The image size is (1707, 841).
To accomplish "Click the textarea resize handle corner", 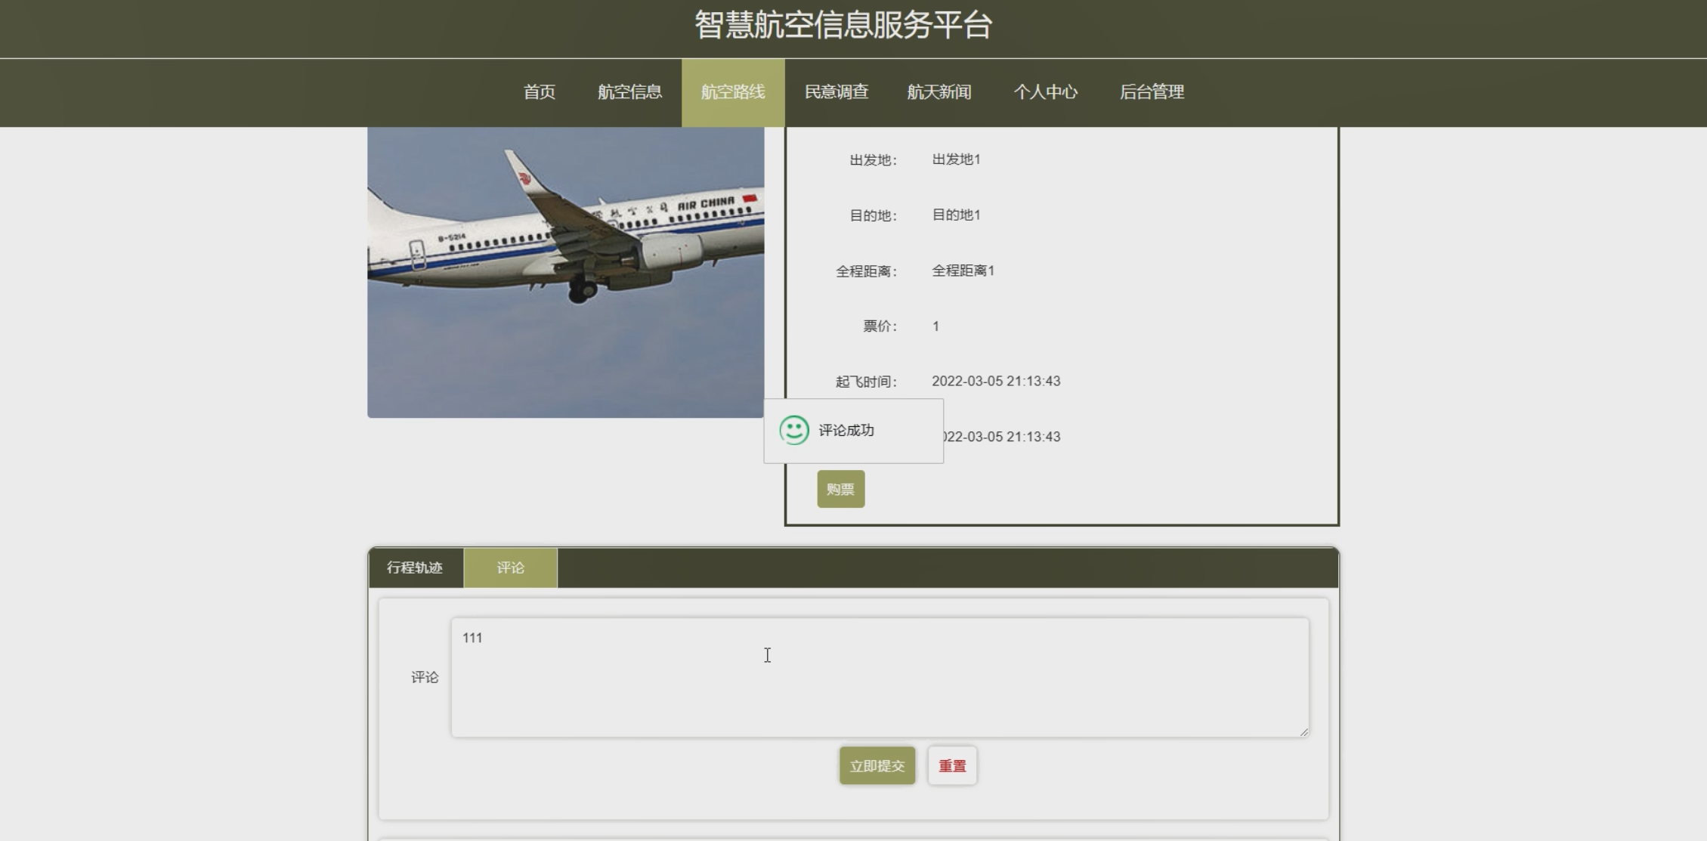I will [x=1303, y=731].
